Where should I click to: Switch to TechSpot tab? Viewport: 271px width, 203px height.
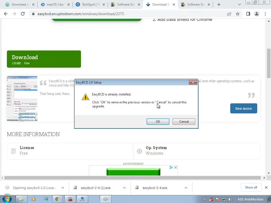tap(90, 4)
